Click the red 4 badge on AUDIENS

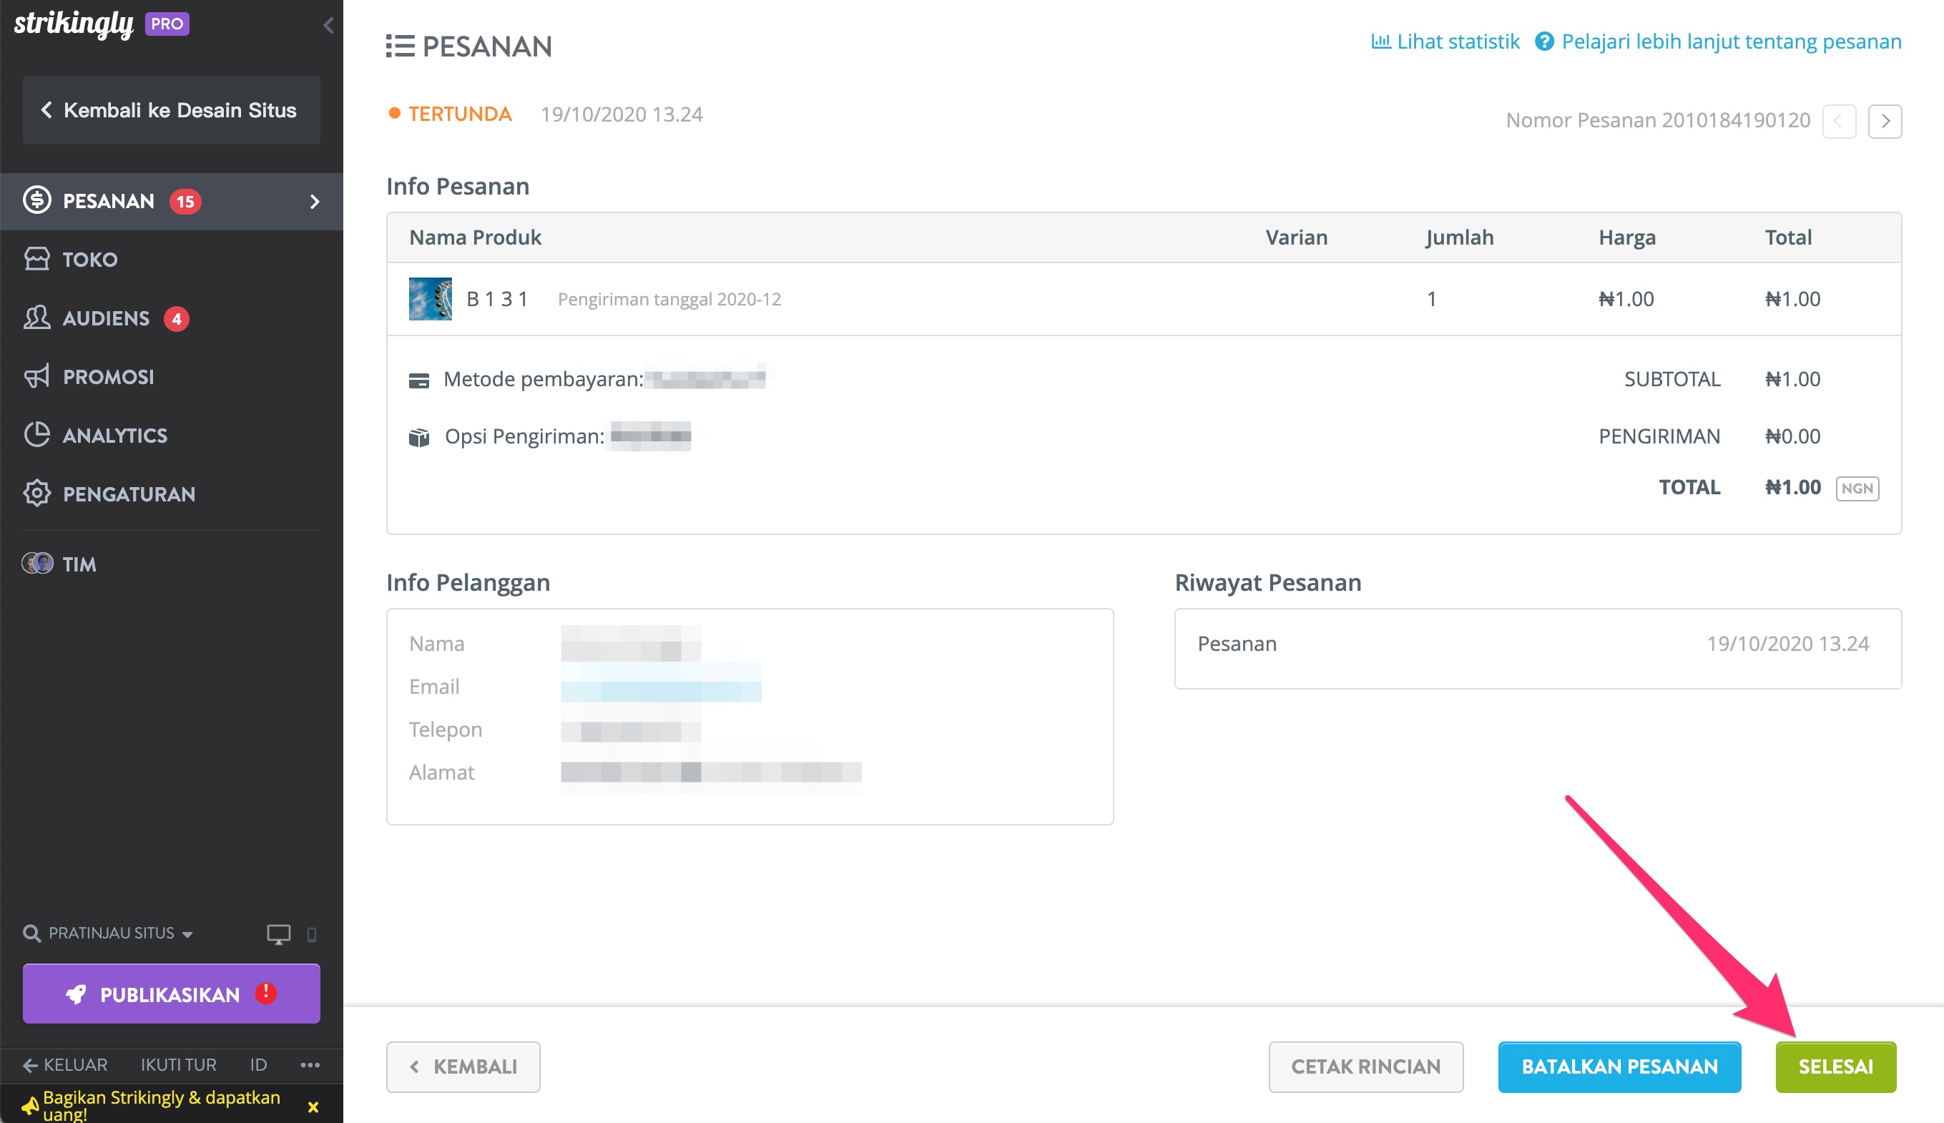(177, 318)
